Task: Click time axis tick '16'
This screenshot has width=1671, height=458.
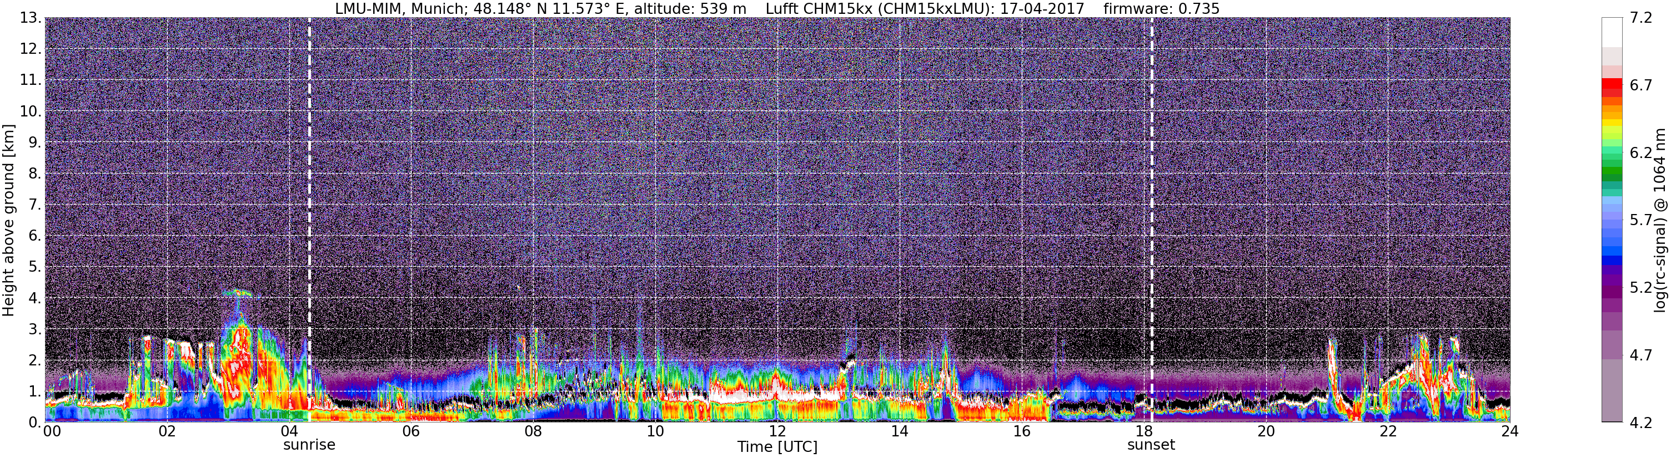Action: (x=1022, y=431)
